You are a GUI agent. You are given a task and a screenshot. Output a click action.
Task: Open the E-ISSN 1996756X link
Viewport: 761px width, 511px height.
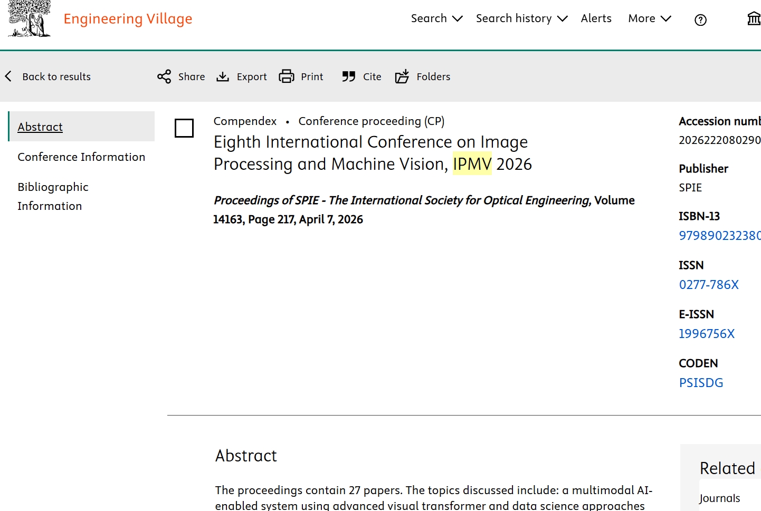click(x=707, y=334)
